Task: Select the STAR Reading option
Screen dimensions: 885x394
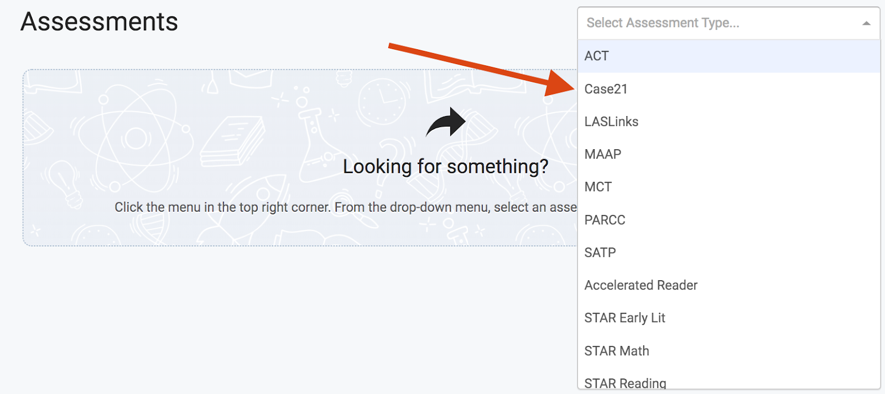Action: pos(728,382)
